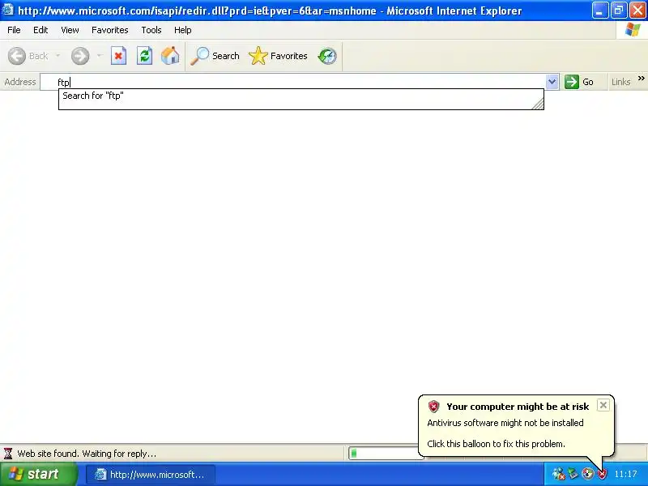
Task: Click the Back navigation button
Action: pyautogui.click(x=28, y=56)
